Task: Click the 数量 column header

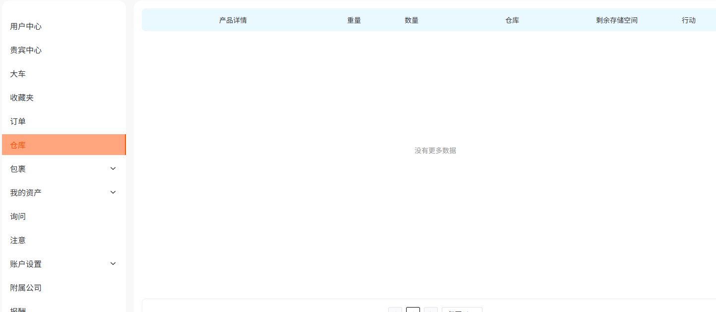Action: click(x=412, y=20)
